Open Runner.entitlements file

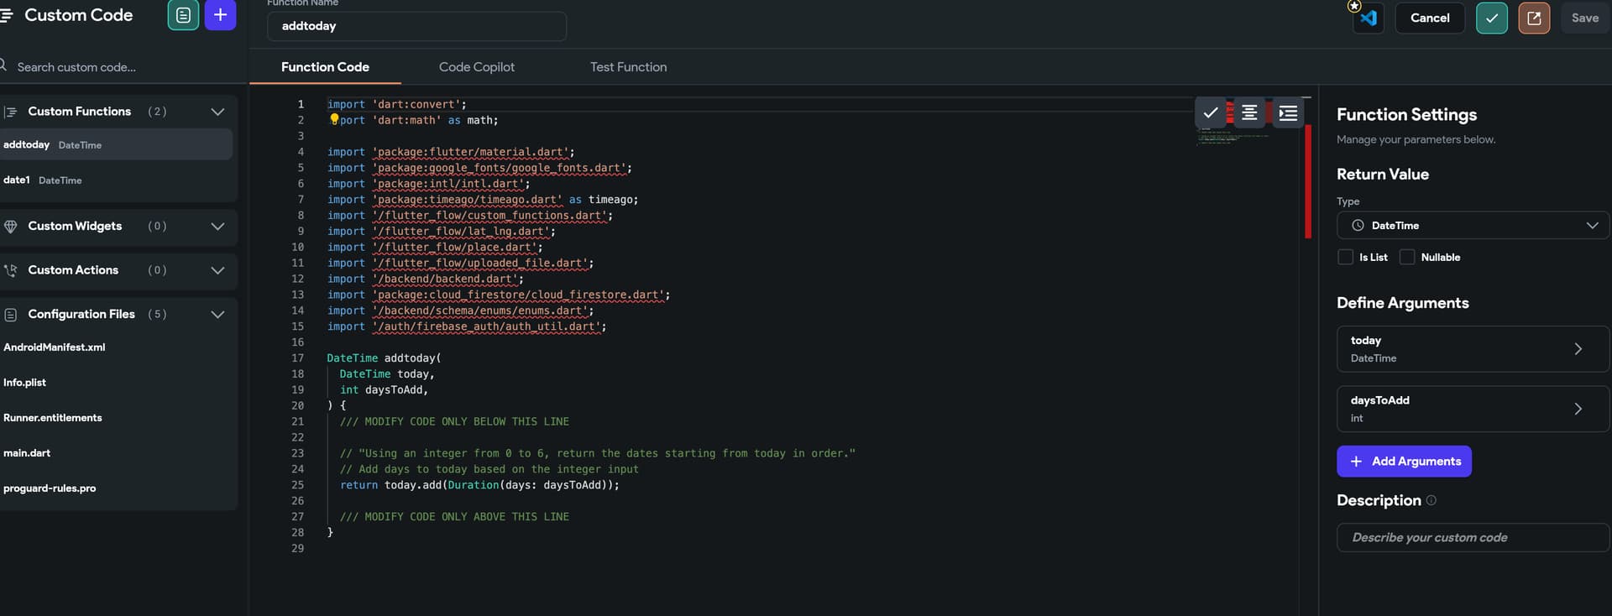[x=53, y=418]
